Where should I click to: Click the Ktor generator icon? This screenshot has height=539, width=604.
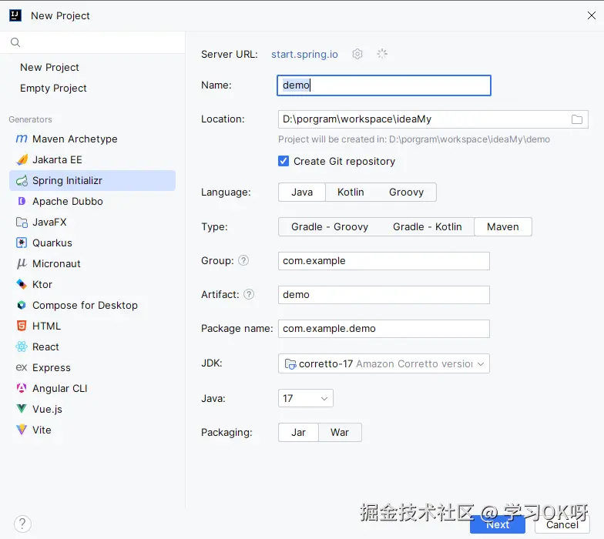pos(22,285)
